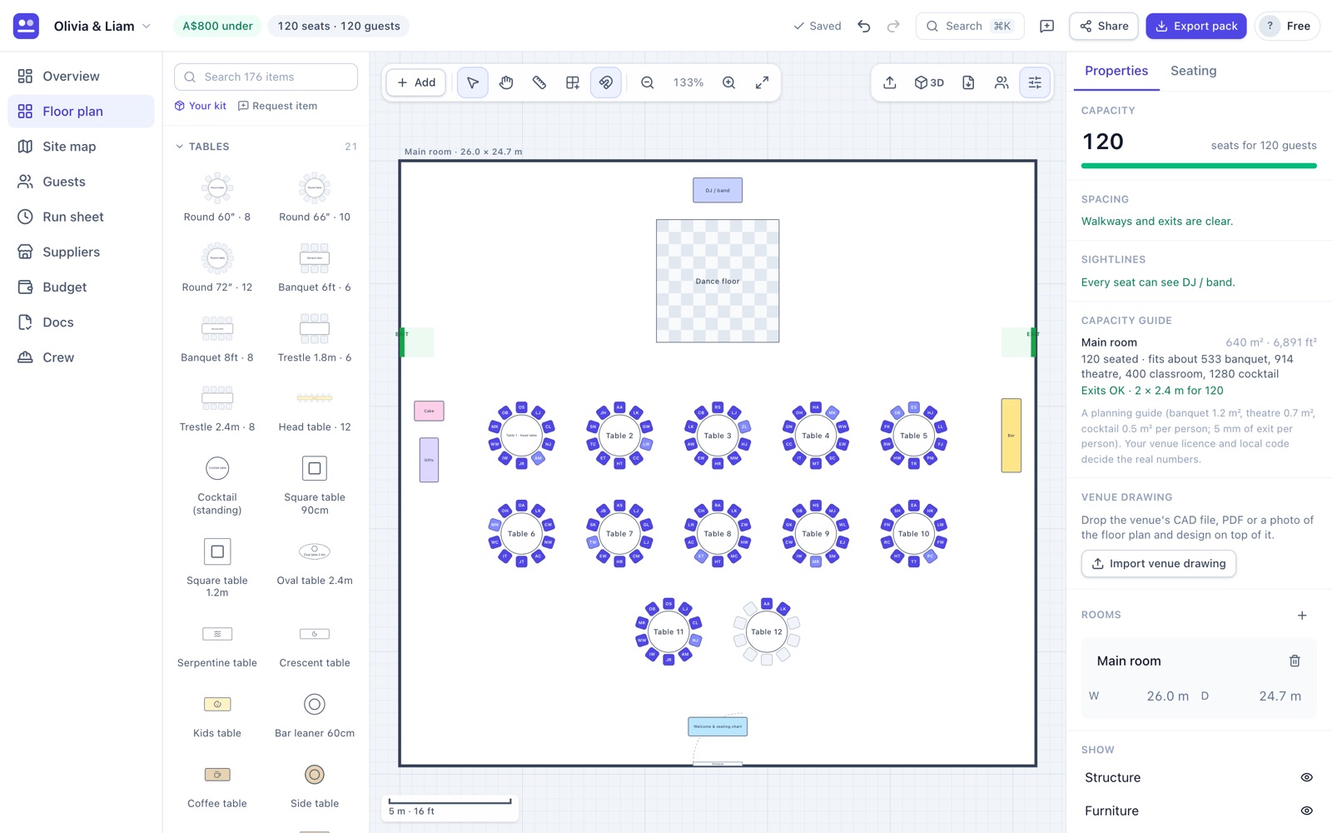Undo the last change

(864, 26)
